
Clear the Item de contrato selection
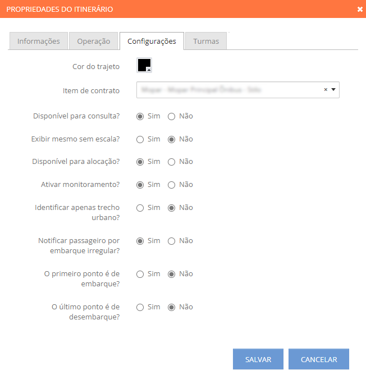[326, 90]
